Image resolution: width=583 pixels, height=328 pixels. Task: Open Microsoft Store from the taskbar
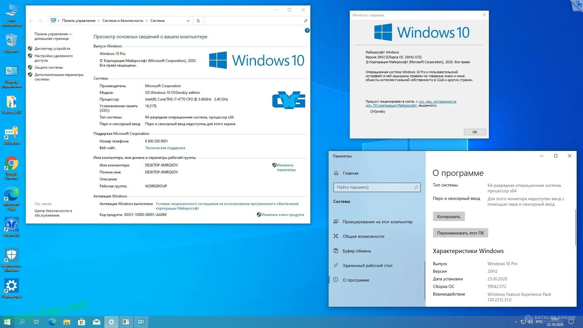tap(81, 322)
